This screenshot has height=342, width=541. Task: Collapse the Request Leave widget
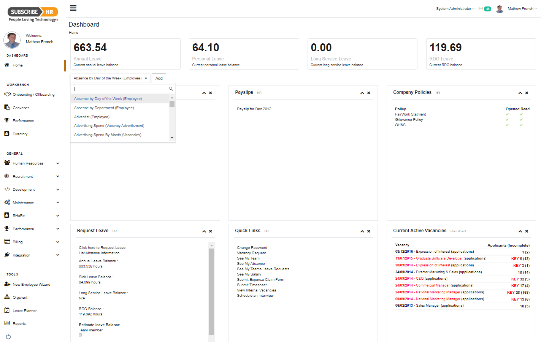coord(204,231)
